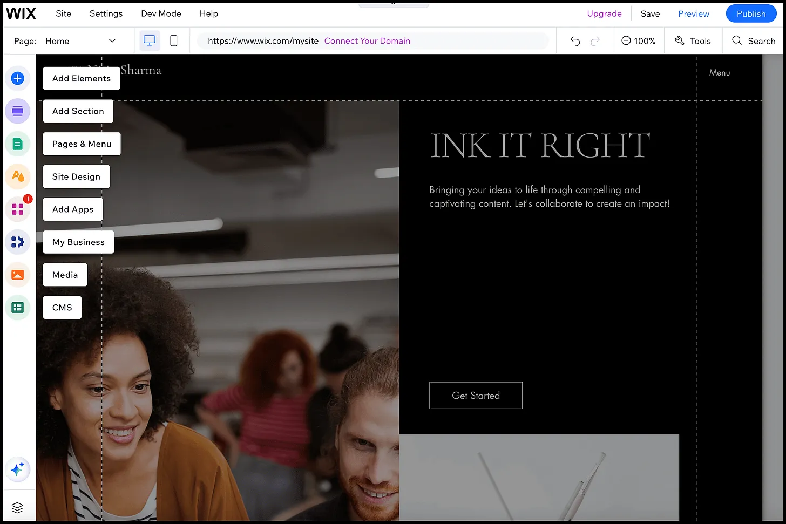Select the INK IT RIGHT heading
The height and width of the screenshot is (524, 786).
(x=540, y=146)
